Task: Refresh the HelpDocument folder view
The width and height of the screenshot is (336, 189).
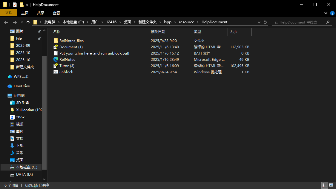Action: pos(265,22)
